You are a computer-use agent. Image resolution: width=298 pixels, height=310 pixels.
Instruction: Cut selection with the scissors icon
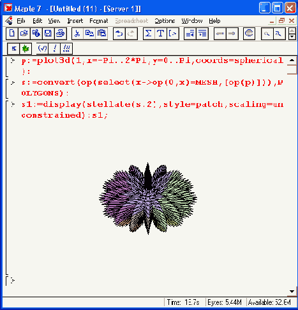(77, 34)
